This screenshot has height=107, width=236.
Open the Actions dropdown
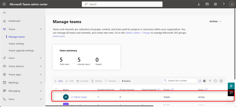(215, 21)
